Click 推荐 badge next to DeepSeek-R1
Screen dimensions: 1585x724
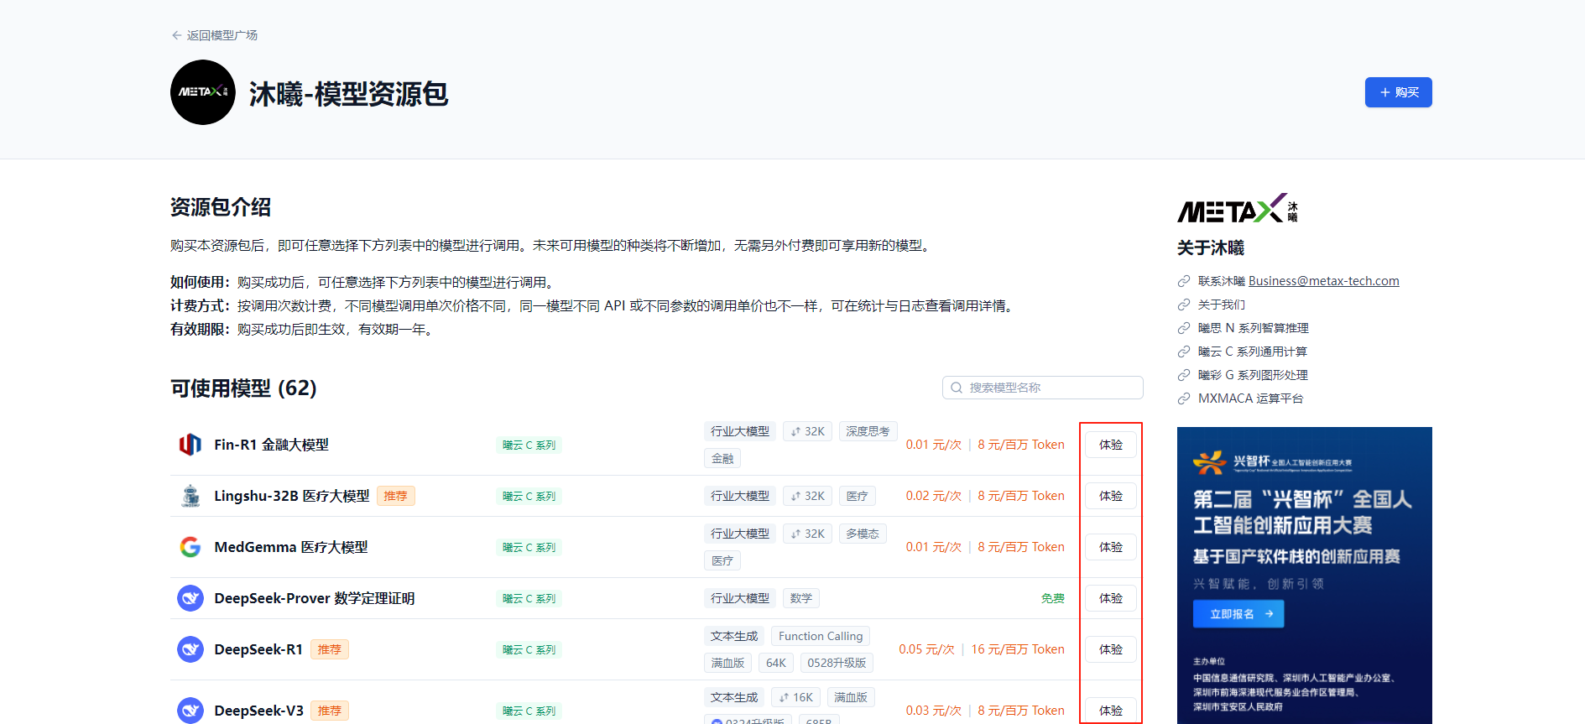pyautogui.click(x=329, y=649)
